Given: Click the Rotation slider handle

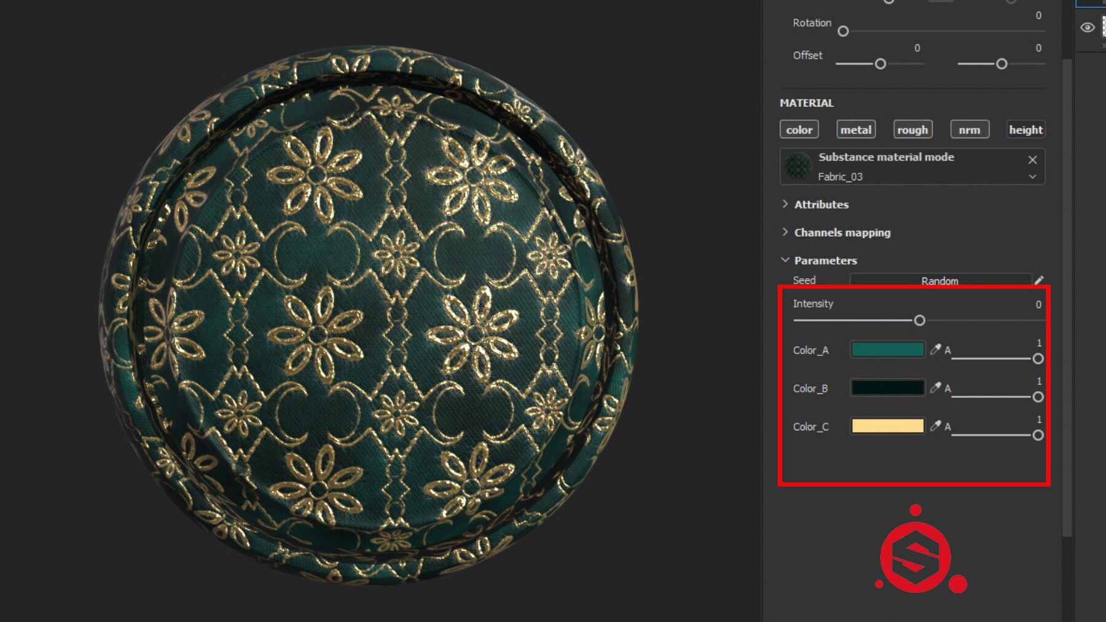Looking at the screenshot, I should click(x=843, y=31).
